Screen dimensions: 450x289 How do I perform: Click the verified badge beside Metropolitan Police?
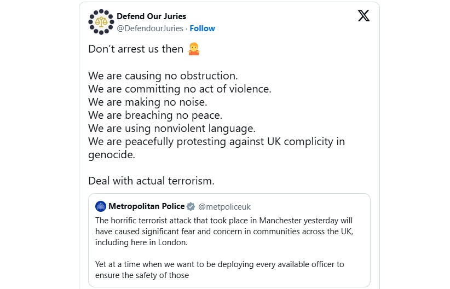(x=191, y=206)
